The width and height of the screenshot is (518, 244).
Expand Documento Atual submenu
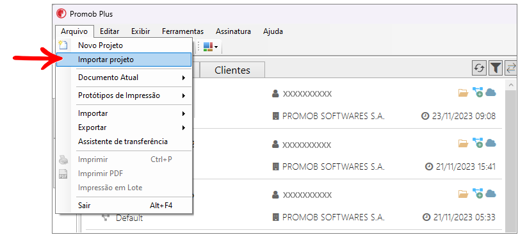click(x=124, y=77)
